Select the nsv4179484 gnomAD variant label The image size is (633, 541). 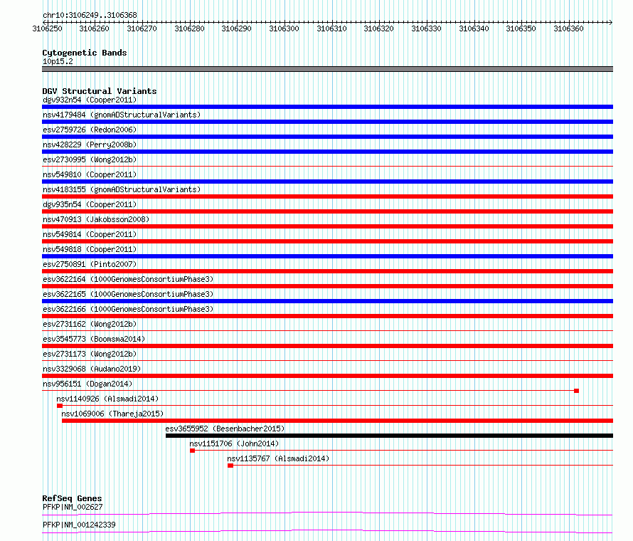(122, 115)
